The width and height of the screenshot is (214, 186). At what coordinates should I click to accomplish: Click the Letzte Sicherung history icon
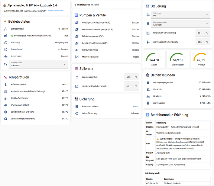(77, 113)
